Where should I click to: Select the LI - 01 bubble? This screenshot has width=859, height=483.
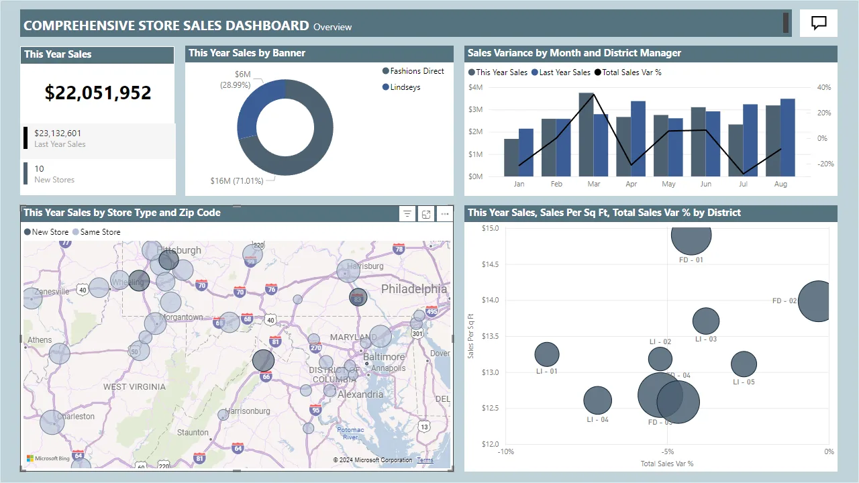coord(547,355)
